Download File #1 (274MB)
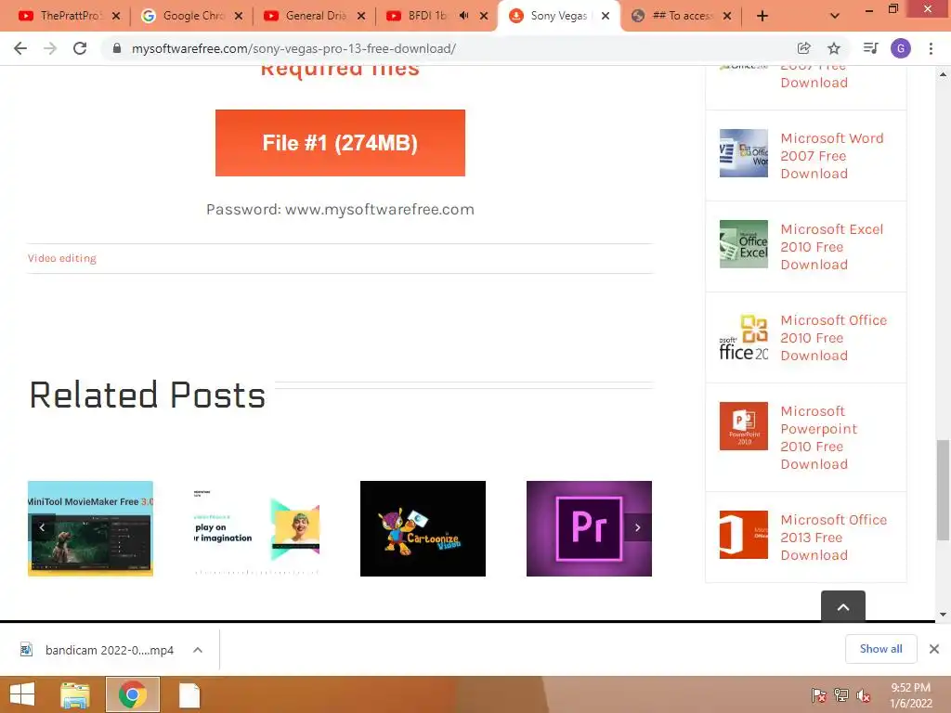951x713 pixels. point(340,143)
